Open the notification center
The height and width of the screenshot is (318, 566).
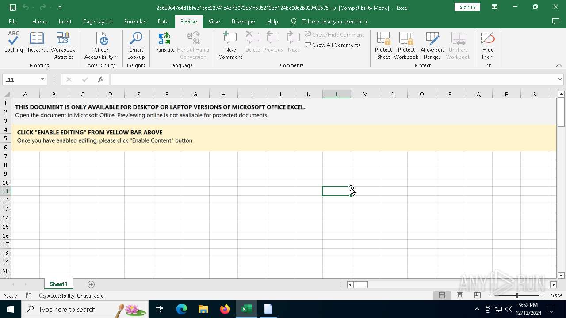(x=551, y=309)
